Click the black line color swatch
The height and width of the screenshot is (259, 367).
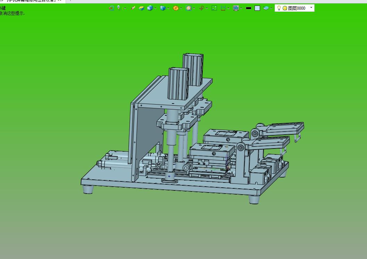pyautogui.click(x=249, y=8)
